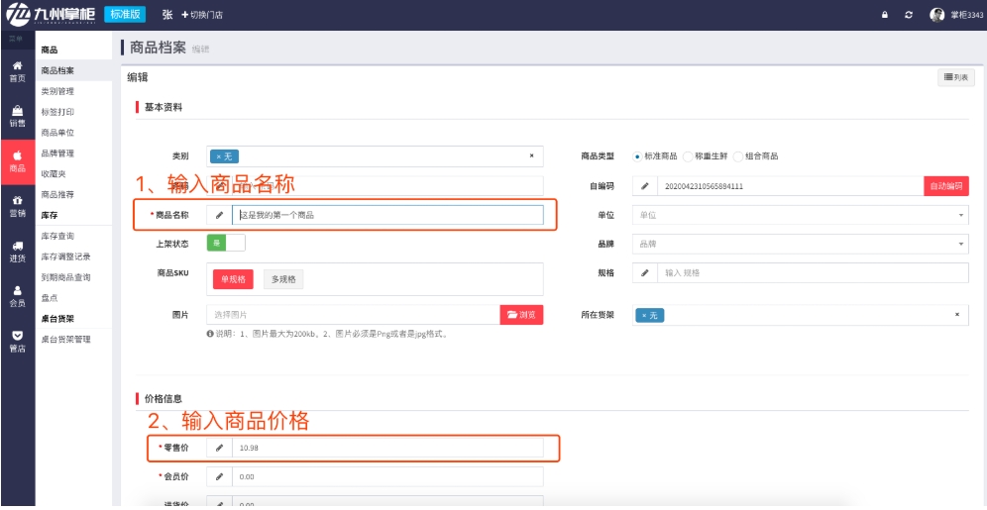
Task: Open 商品推荐 in the side menu
Action: tap(57, 194)
